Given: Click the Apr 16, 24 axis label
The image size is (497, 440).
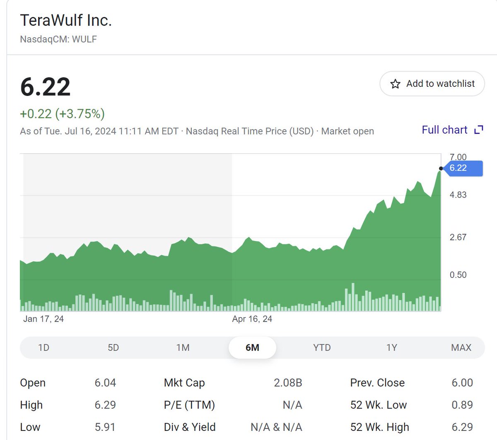Looking at the screenshot, I should [x=252, y=319].
